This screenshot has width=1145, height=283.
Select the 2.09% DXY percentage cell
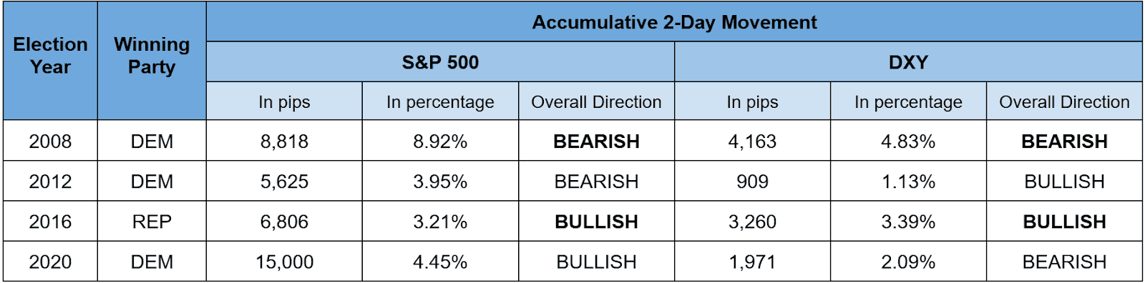click(908, 261)
